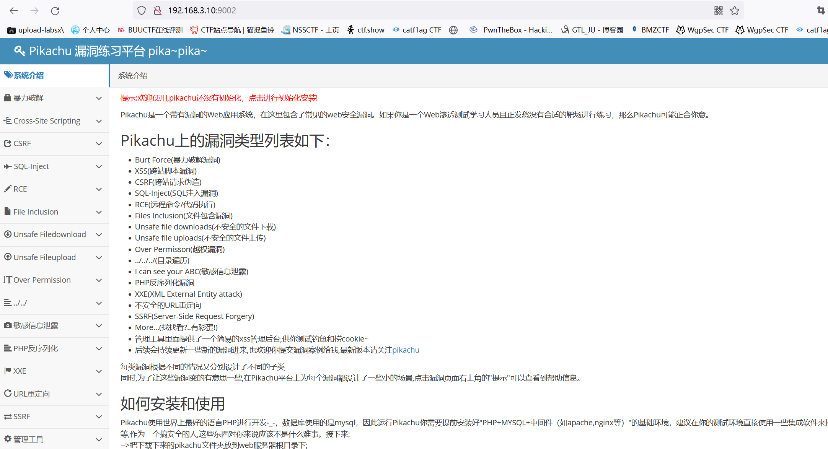Select the 系统介绍 sidebar item
Viewport: 828px width, 449px height.
(54, 75)
